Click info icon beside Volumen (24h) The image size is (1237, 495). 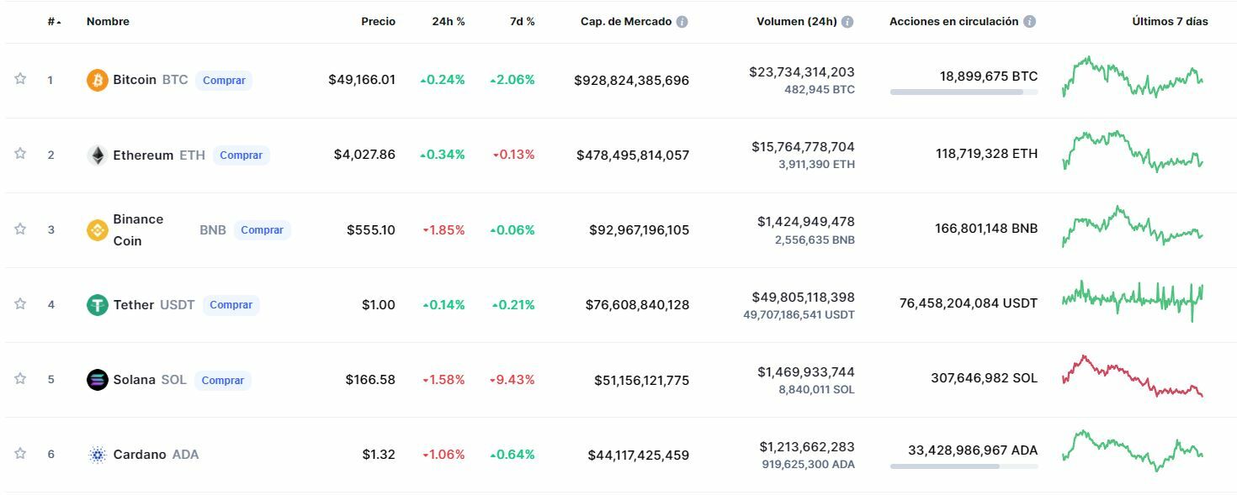tap(847, 22)
